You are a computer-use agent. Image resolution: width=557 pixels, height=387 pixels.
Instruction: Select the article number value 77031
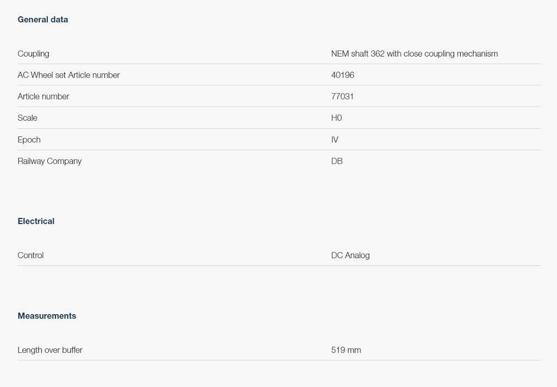(343, 97)
